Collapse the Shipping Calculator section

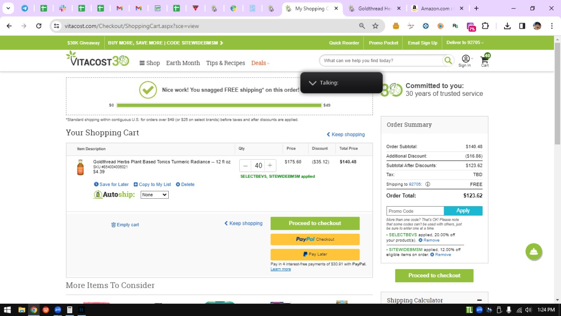point(479,300)
